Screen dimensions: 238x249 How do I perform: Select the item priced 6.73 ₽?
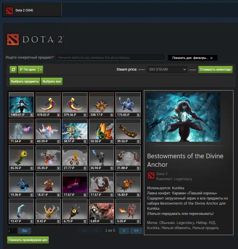75,211
